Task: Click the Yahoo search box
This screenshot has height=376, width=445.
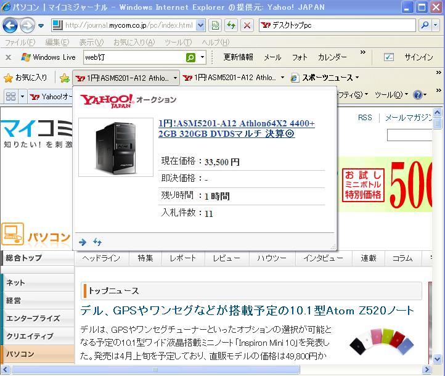Action: tap(337, 25)
